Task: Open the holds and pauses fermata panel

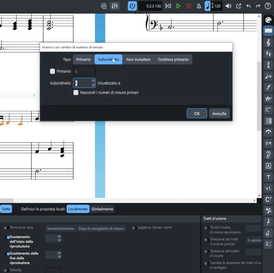Action: tap(268, 132)
